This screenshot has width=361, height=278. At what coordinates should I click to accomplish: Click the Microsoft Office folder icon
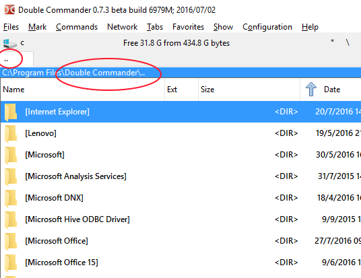pos(11,241)
